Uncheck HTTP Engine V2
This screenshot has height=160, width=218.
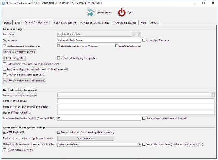(4, 132)
